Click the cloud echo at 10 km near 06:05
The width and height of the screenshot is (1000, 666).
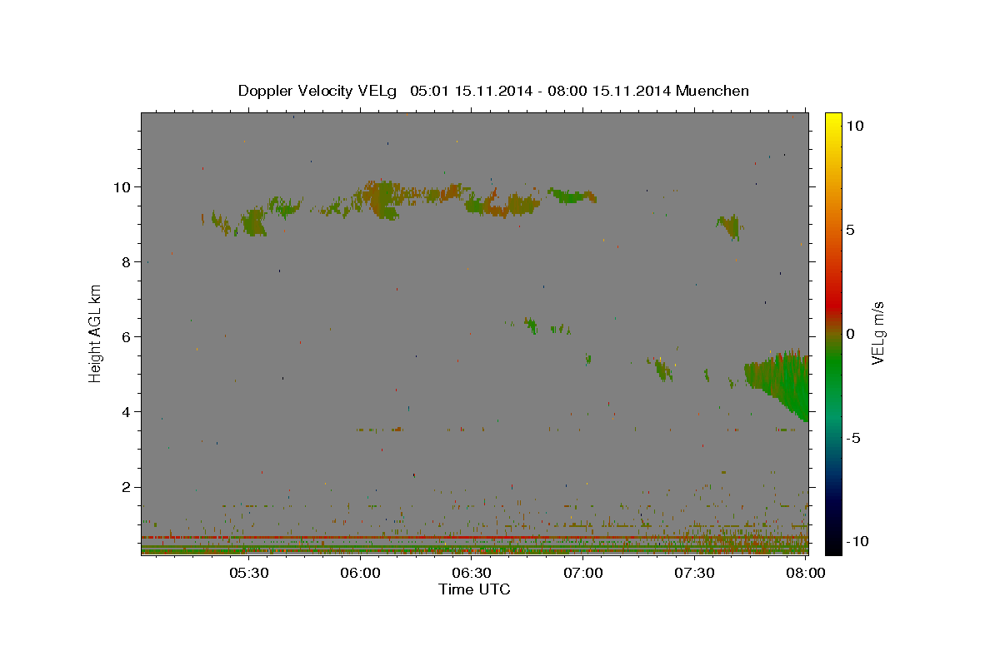click(381, 199)
